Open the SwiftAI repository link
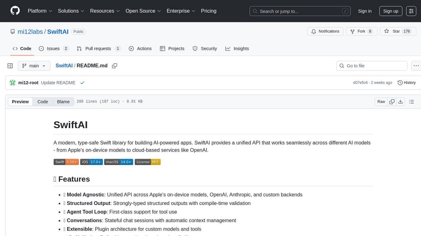The height and width of the screenshot is (236, 421). (x=58, y=32)
